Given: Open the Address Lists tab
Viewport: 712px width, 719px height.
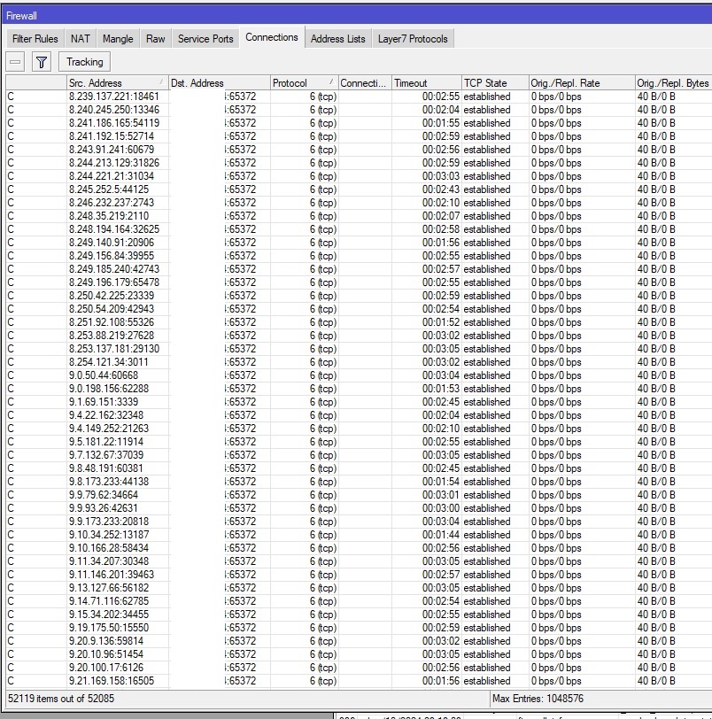Looking at the screenshot, I should coord(338,39).
